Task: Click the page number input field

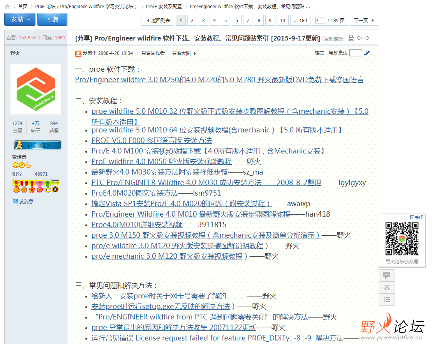Action: click(x=321, y=20)
